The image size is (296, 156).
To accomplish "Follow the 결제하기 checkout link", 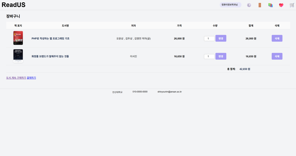I will [x=31, y=78].
